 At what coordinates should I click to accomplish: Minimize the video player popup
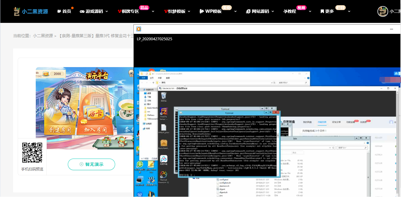tap(392, 29)
